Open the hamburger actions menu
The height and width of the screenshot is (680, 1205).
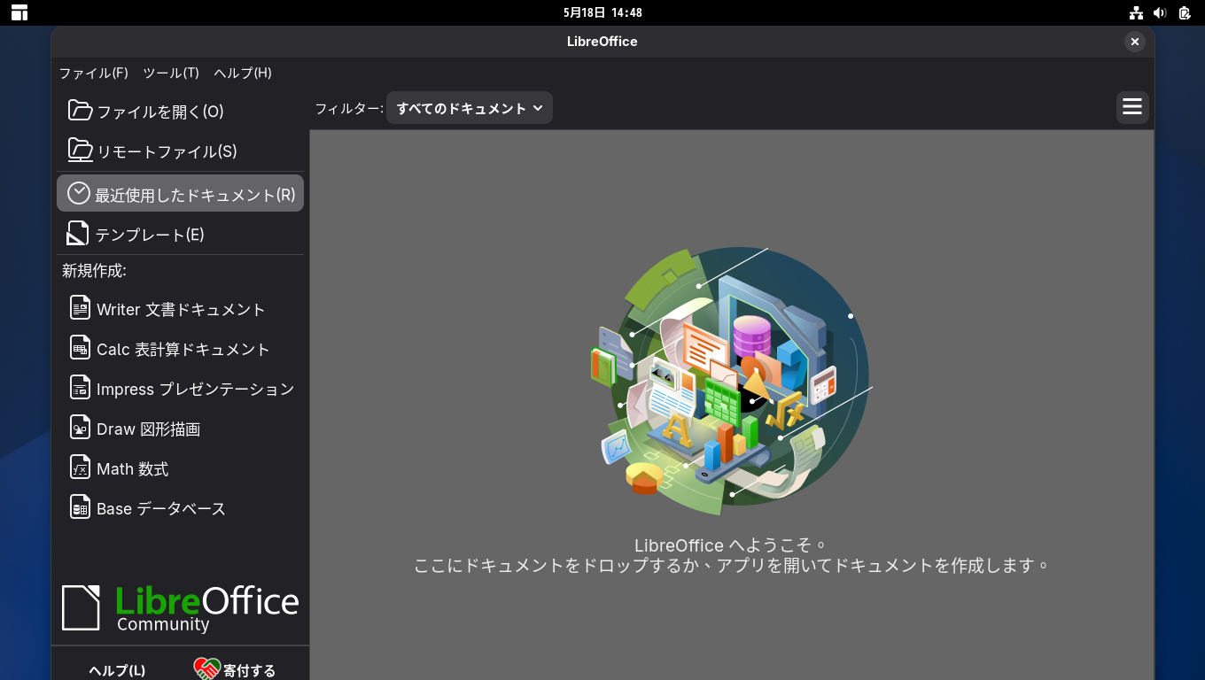point(1132,107)
